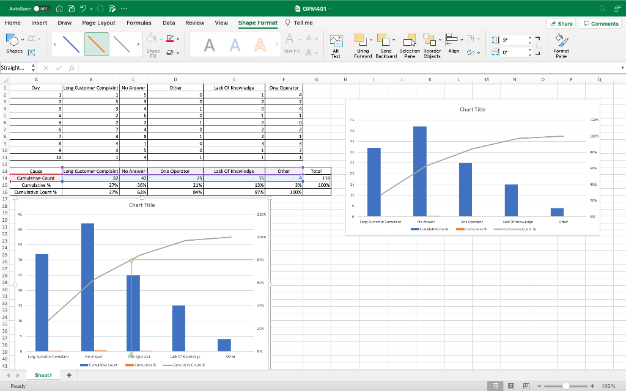Select the Shape Fill paint bucket icon
This screenshot has width=626, height=391.
[151, 37]
